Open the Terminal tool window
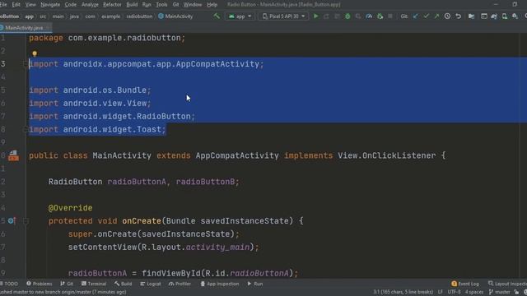 (94, 284)
